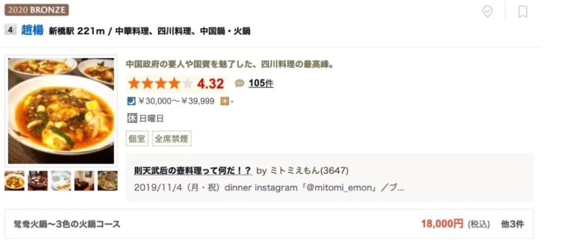Screen dimensions: 573x245
Task: Click the lunch sun price icon
Action: tap(225, 101)
